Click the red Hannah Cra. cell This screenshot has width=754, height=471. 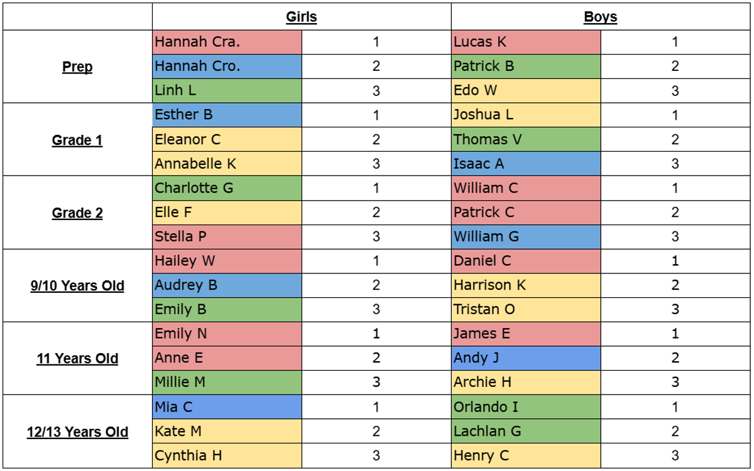click(227, 42)
